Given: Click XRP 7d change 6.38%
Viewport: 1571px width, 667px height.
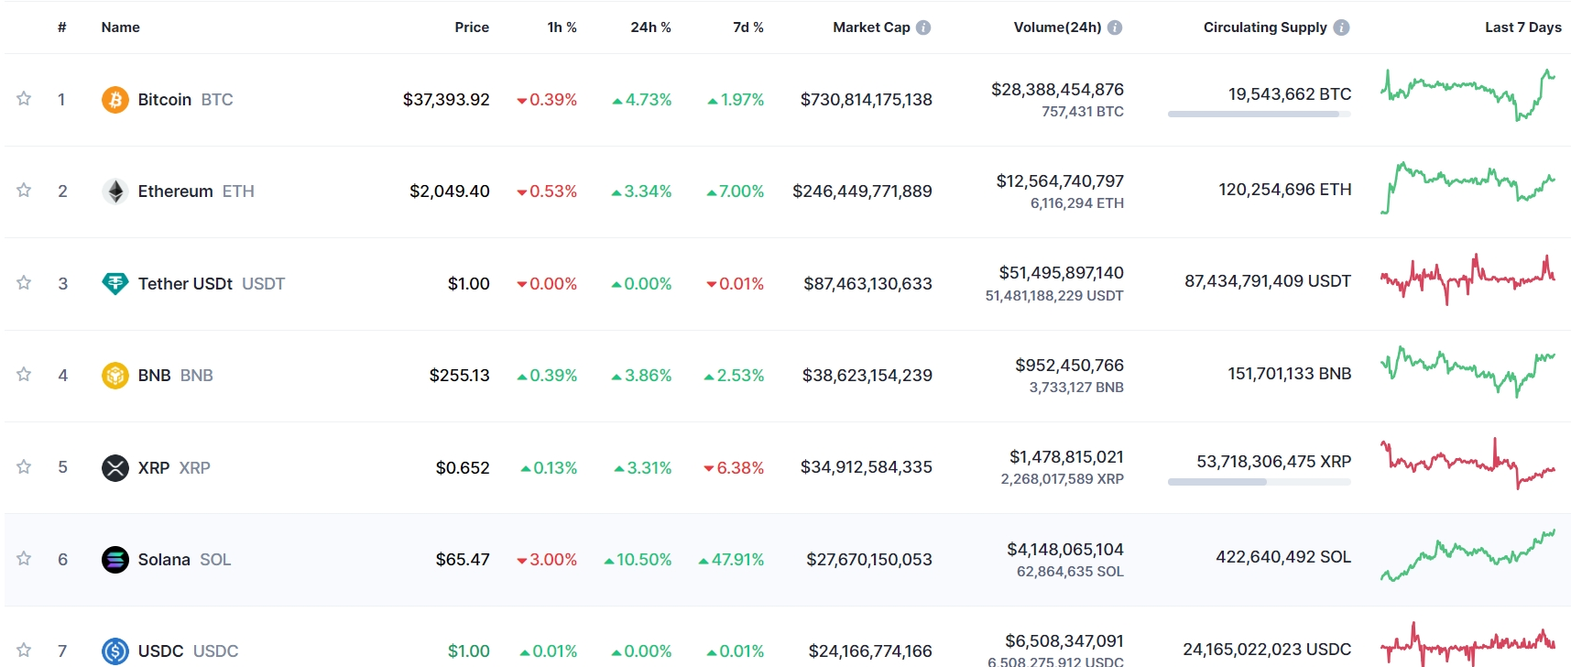Looking at the screenshot, I should [x=734, y=467].
